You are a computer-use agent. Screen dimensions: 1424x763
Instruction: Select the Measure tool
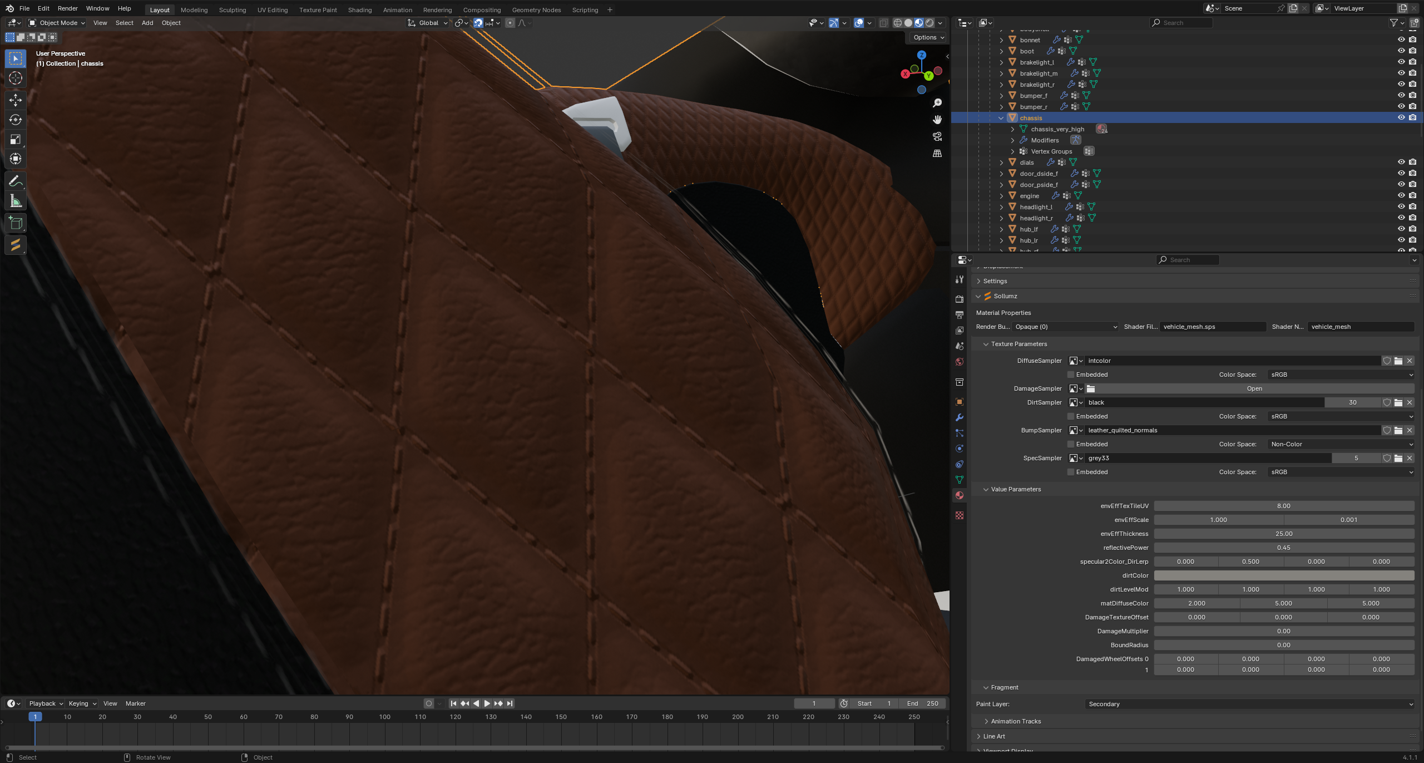pyautogui.click(x=16, y=201)
